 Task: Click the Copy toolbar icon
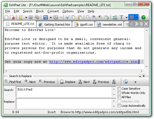74,17
